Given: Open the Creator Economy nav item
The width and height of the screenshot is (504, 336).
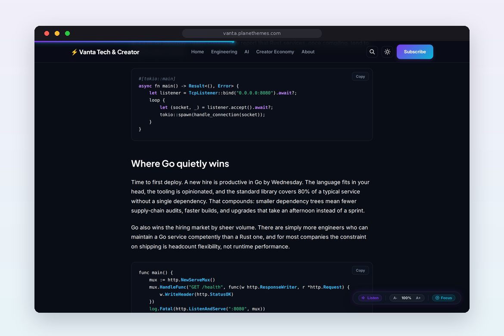Looking at the screenshot, I should (275, 52).
